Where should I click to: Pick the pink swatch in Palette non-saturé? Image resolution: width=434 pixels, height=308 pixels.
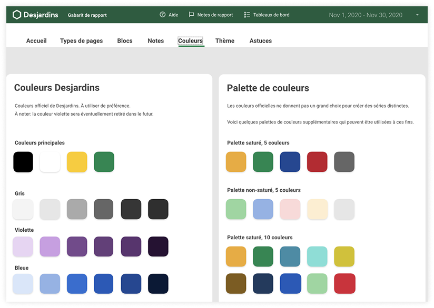click(290, 209)
